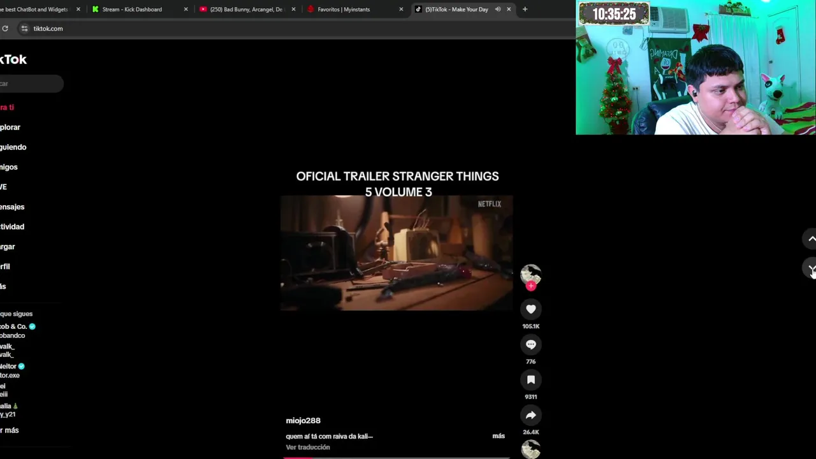816x459 pixels.
Task: Open miojo288 username link under video
Action: click(x=303, y=421)
